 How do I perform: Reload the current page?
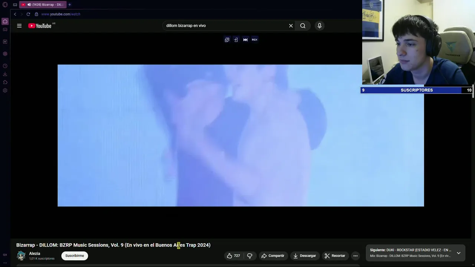point(28,14)
